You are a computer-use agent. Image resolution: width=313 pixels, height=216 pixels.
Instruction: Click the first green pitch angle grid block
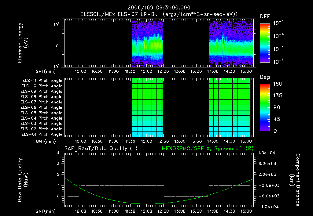click(147, 107)
